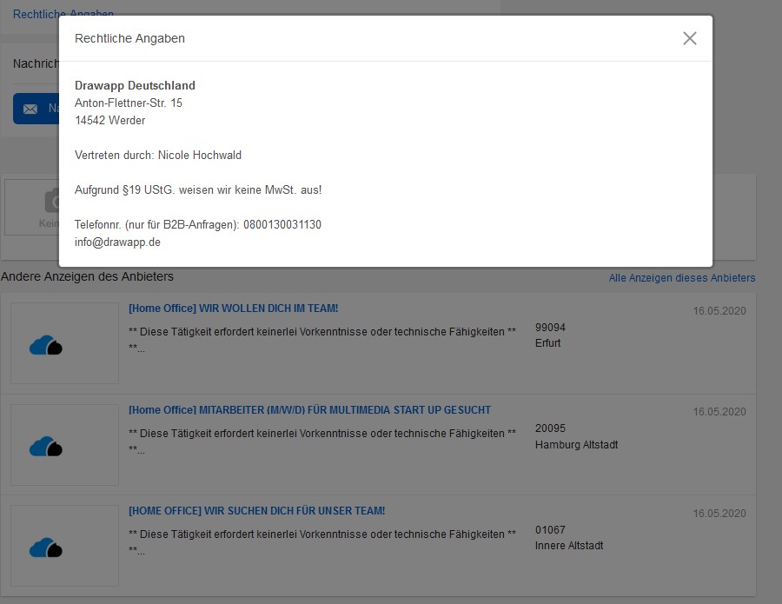
Task: Open ad 'MITARBEITER (M/W/D) FÜR MULTIMEDIA START UP GESUCHT'
Action: [x=309, y=410]
